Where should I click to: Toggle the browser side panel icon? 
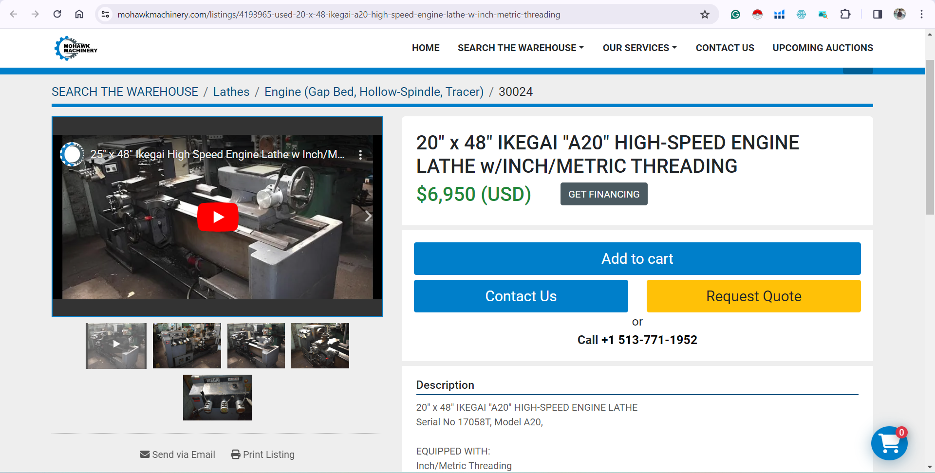tap(878, 14)
